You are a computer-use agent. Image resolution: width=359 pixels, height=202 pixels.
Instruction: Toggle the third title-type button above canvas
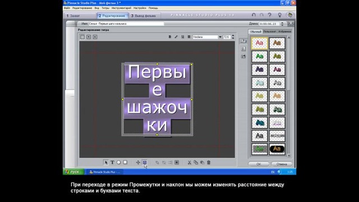pos(95,37)
